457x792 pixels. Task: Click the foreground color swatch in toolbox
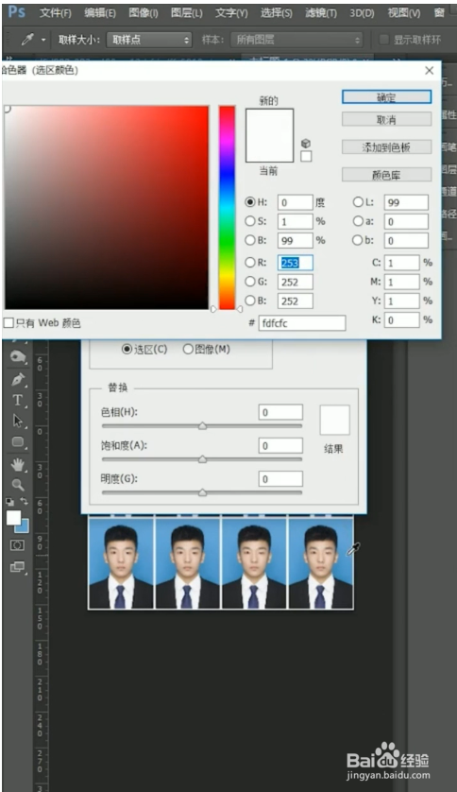[13, 518]
